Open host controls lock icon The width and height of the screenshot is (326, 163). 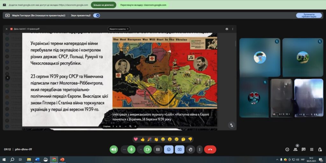[320, 149]
